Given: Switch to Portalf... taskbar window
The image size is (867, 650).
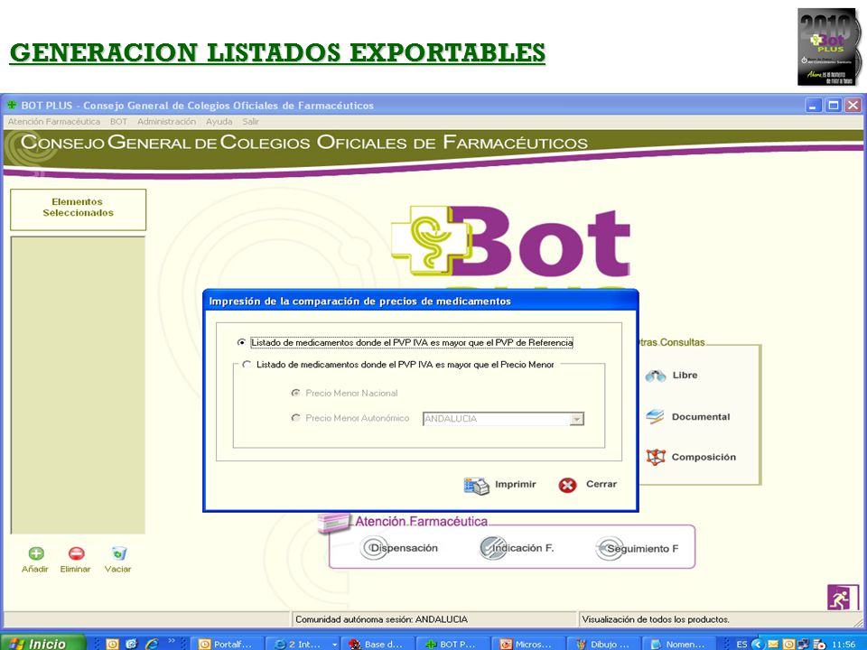Looking at the screenshot, I should [x=228, y=644].
